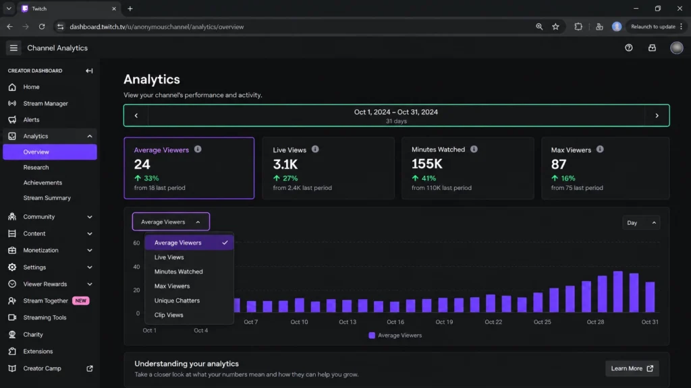Image resolution: width=691 pixels, height=388 pixels.
Task: Open the Day granularity dropdown
Action: [641, 222]
